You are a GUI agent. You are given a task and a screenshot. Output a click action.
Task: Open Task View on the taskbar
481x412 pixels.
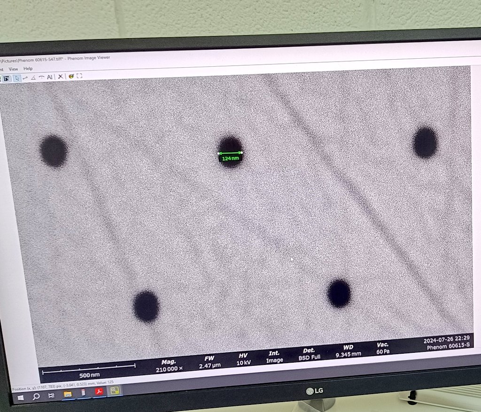[51, 395]
